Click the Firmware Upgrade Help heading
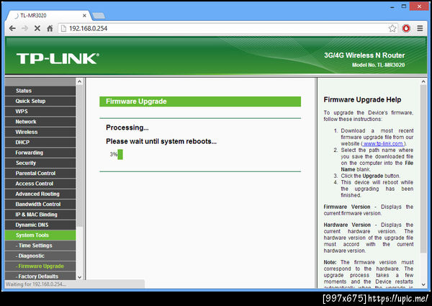 [362, 99]
